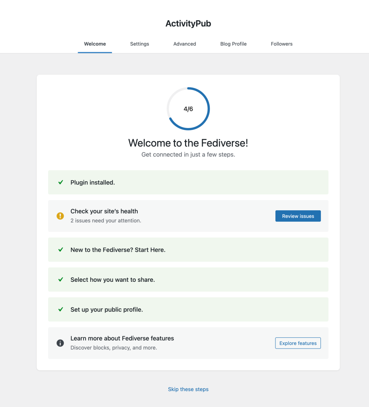Click the checkmark beside Select how you want to share

[x=61, y=279]
